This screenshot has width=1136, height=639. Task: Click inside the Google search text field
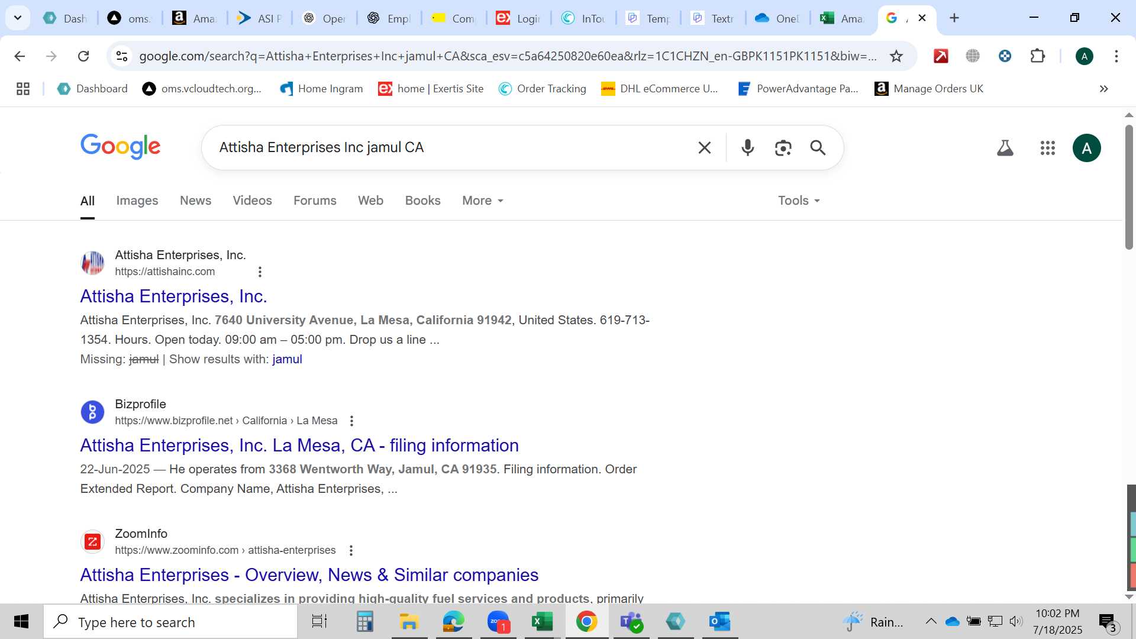click(x=450, y=147)
